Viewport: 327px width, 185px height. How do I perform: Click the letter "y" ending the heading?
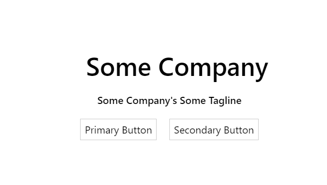[x=262, y=71]
